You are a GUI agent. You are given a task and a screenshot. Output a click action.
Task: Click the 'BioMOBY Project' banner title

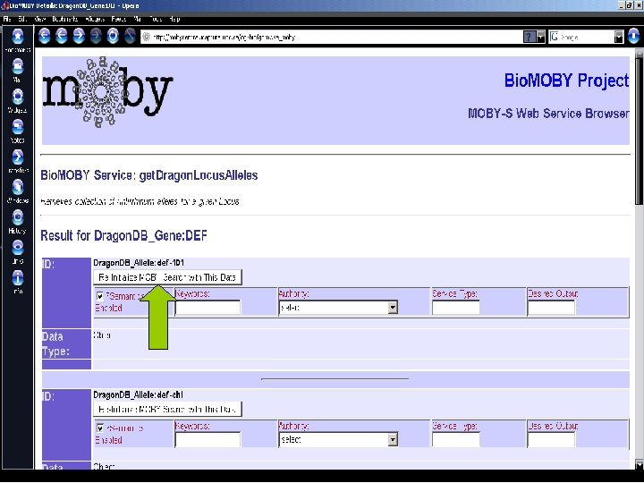point(566,80)
